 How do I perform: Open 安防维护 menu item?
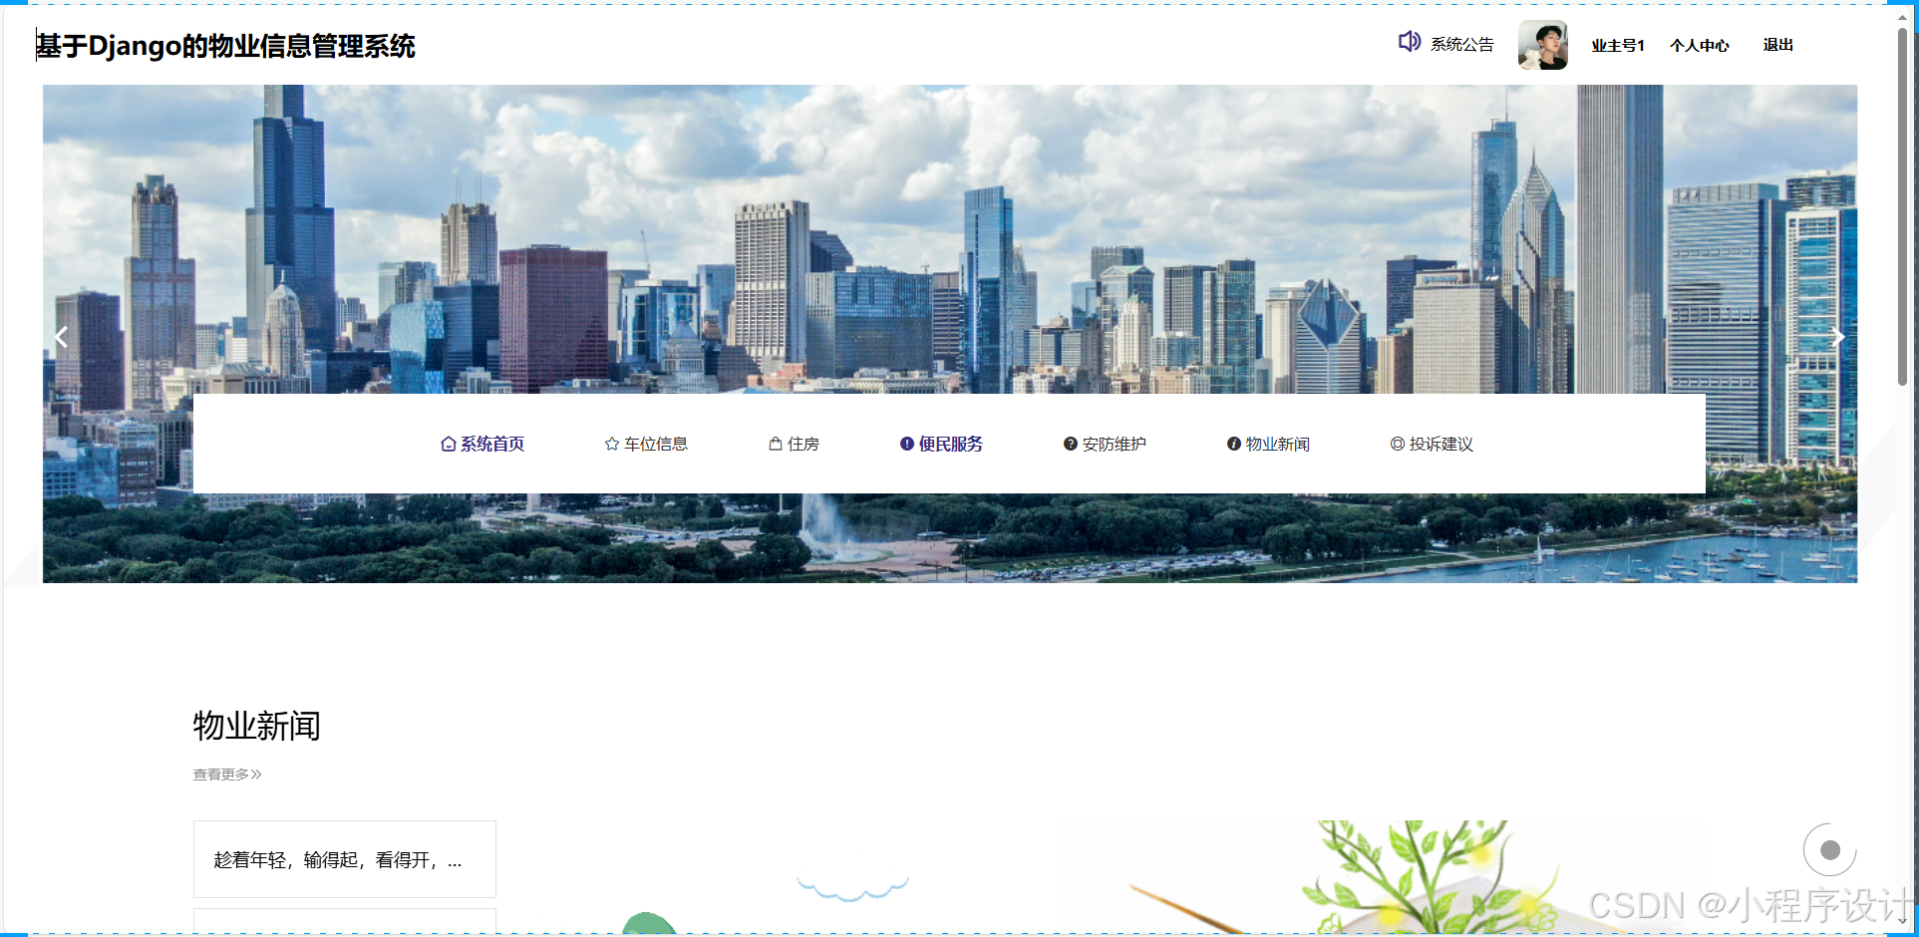tap(1115, 444)
